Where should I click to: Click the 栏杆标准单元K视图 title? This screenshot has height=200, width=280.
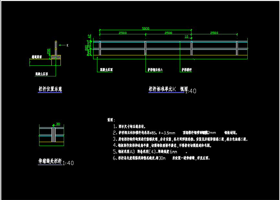(x=168, y=89)
